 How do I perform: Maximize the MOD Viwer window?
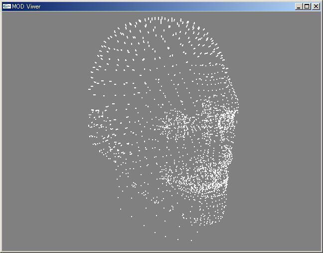point(307,6)
